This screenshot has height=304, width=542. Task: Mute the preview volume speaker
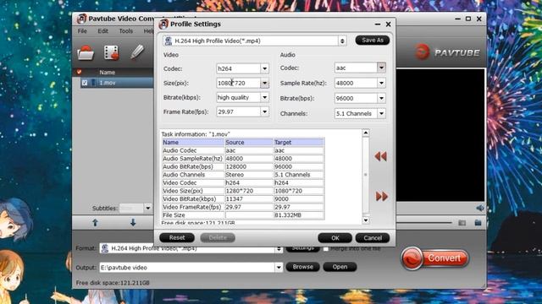click(x=480, y=208)
